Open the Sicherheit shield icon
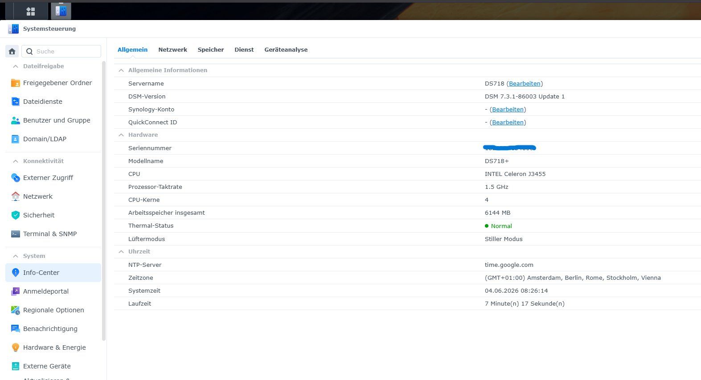Viewport: 701px width, 380px height. 15,215
